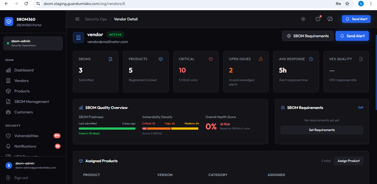Open Products in the sidebar
The height and width of the screenshot is (184, 377).
point(33,91)
